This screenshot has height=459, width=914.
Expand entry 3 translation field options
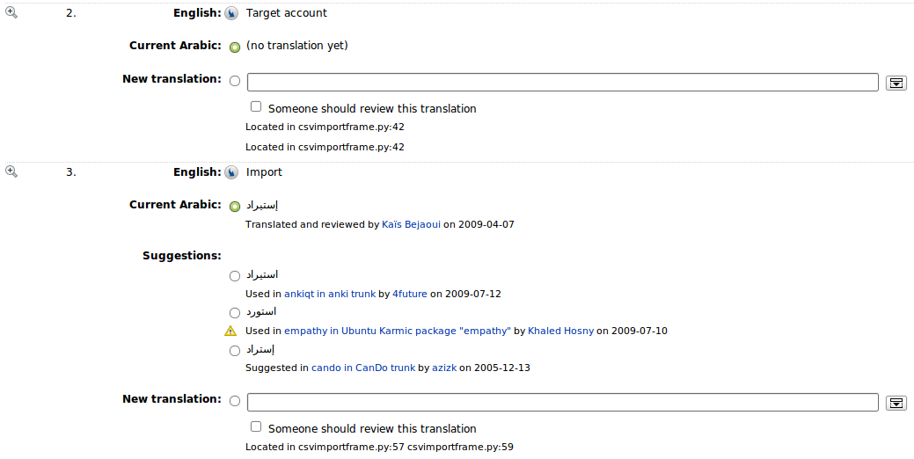pos(896,403)
